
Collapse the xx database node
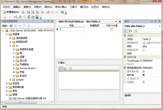point(10,46)
